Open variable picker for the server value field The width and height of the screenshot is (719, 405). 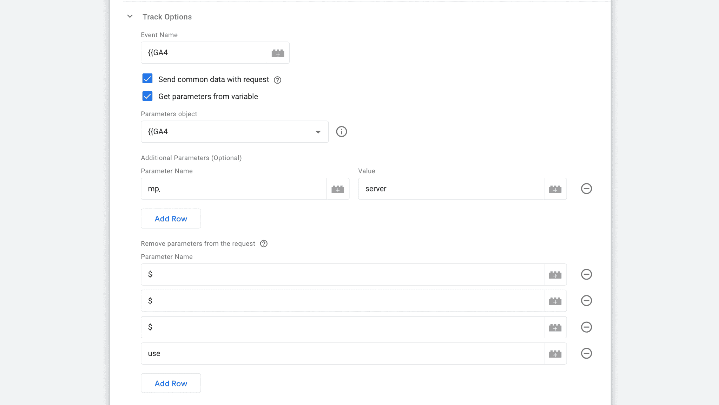click(555, 189)
